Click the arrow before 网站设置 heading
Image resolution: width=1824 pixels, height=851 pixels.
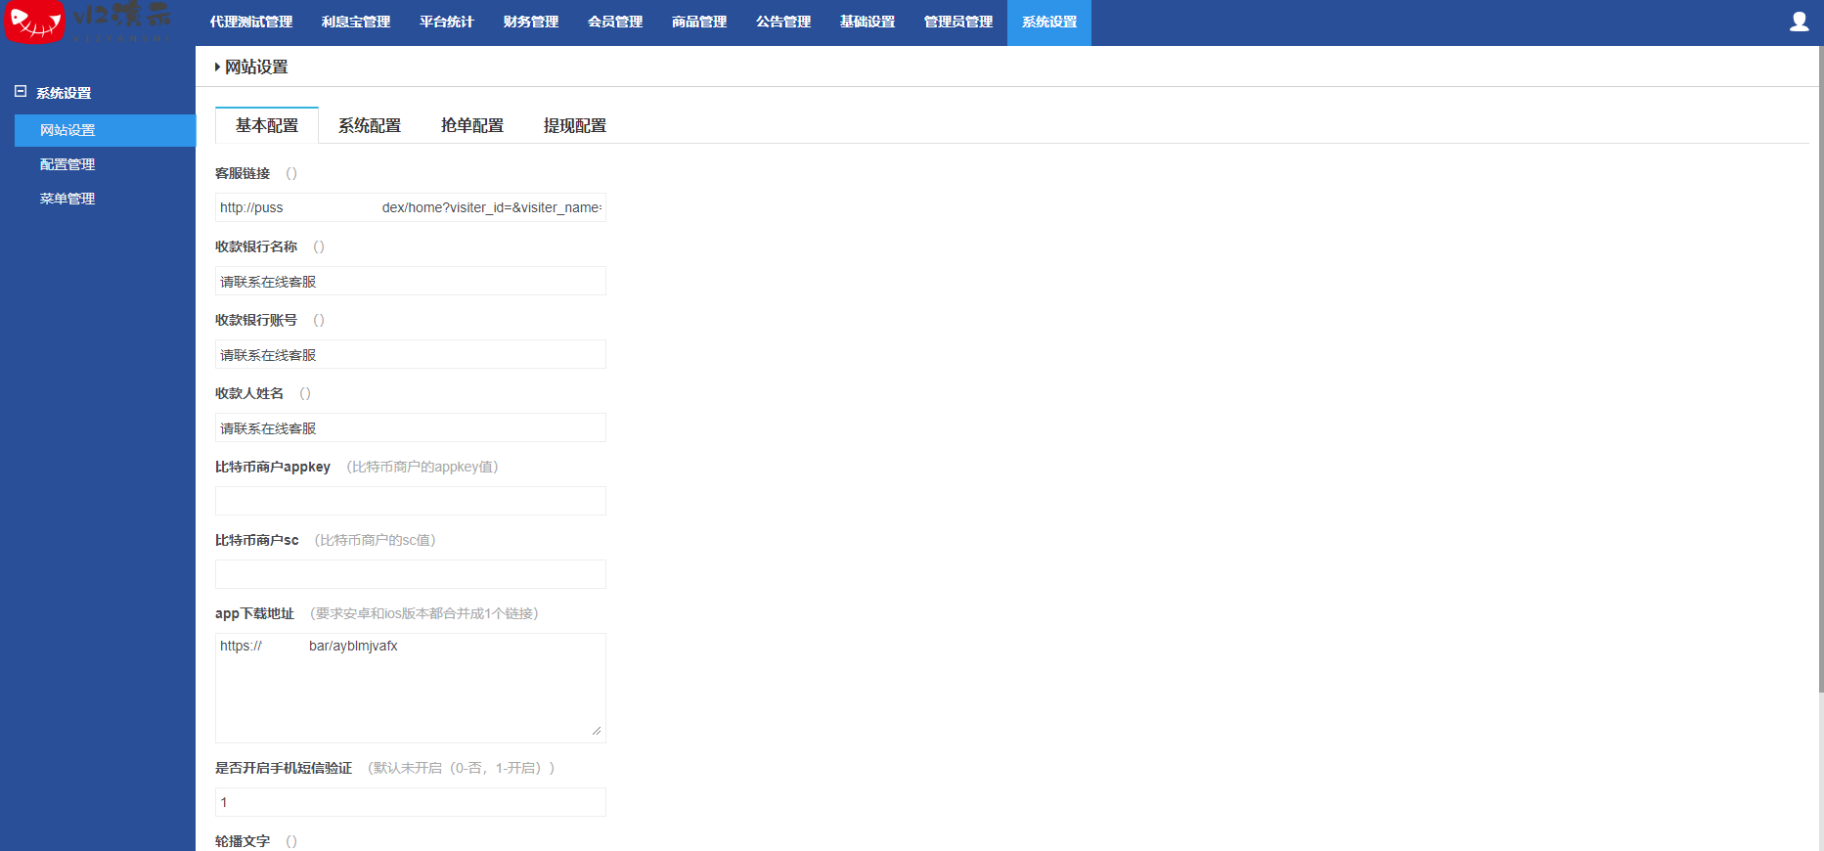[217, 67]
